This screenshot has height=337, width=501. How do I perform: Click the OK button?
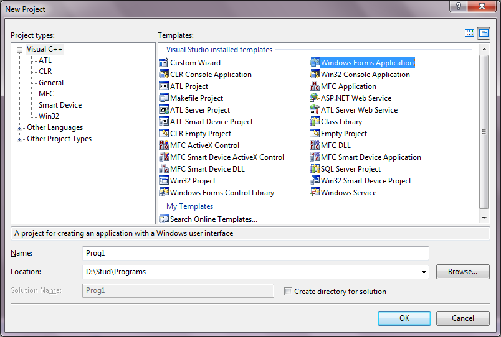(404, 318)
